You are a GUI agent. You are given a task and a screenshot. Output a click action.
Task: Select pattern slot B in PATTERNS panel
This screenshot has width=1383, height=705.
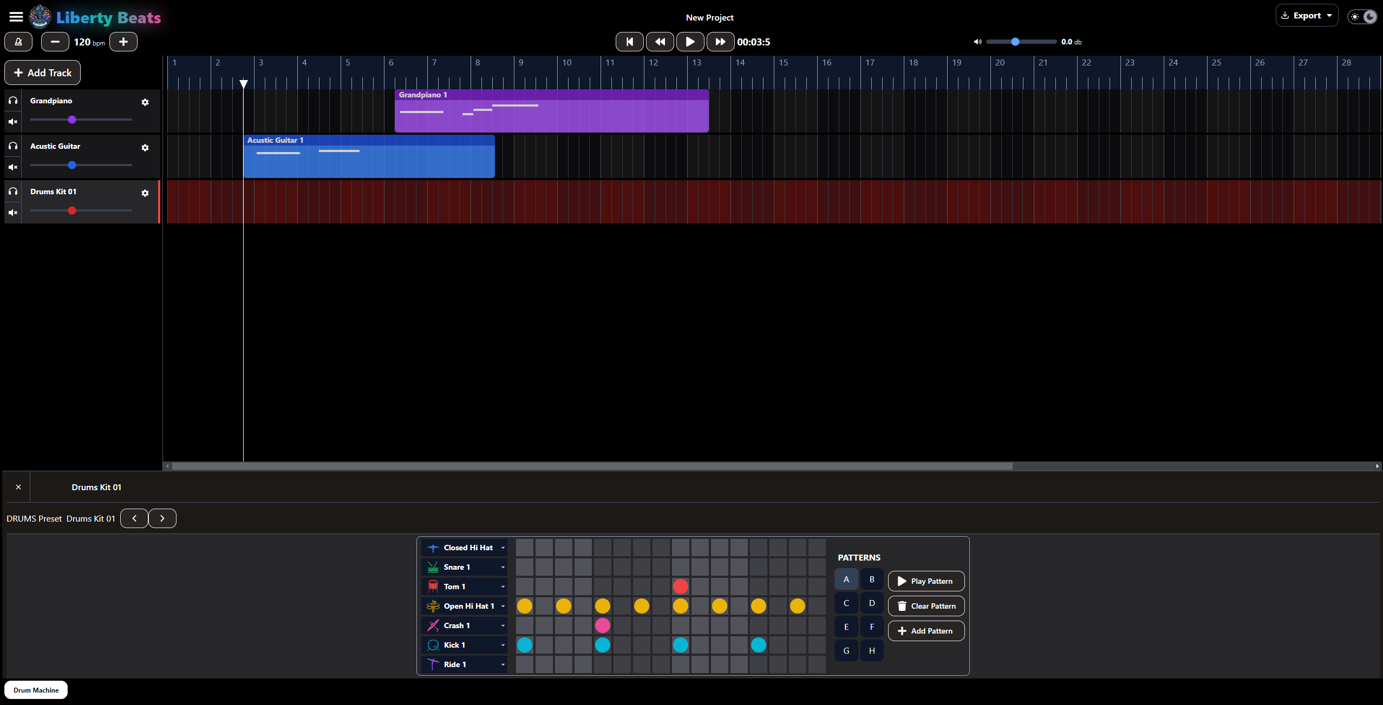(870, 580)
